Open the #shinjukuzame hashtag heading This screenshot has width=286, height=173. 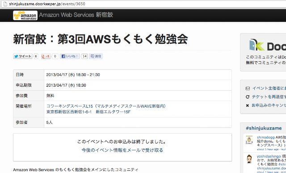pyautogui.click(x=264, y=128)
